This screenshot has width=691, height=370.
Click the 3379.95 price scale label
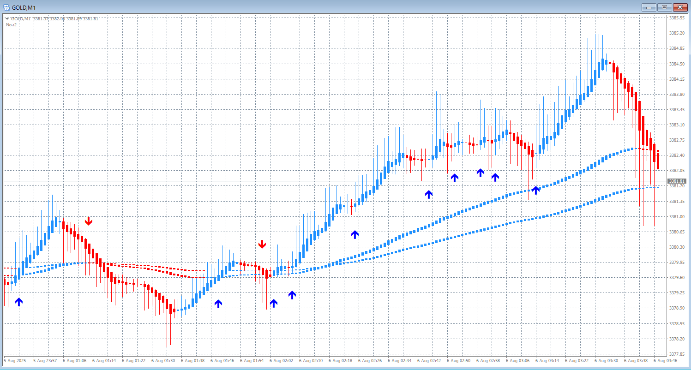pos(677,262)
